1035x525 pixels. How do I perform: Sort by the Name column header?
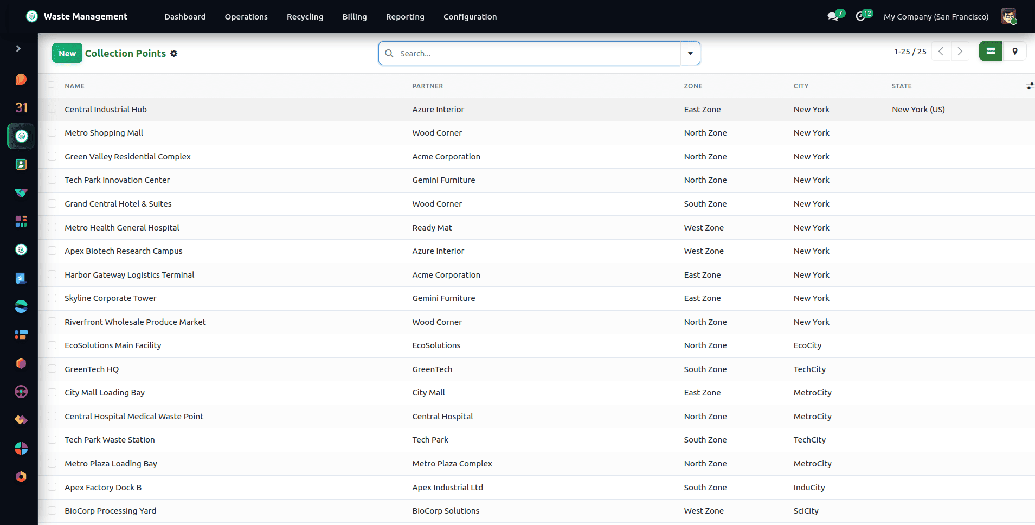tap(75, 86)
